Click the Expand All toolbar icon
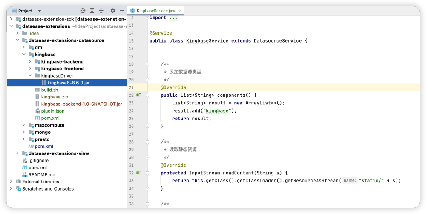The image size is (426, 214). click(x=92, y=11)
